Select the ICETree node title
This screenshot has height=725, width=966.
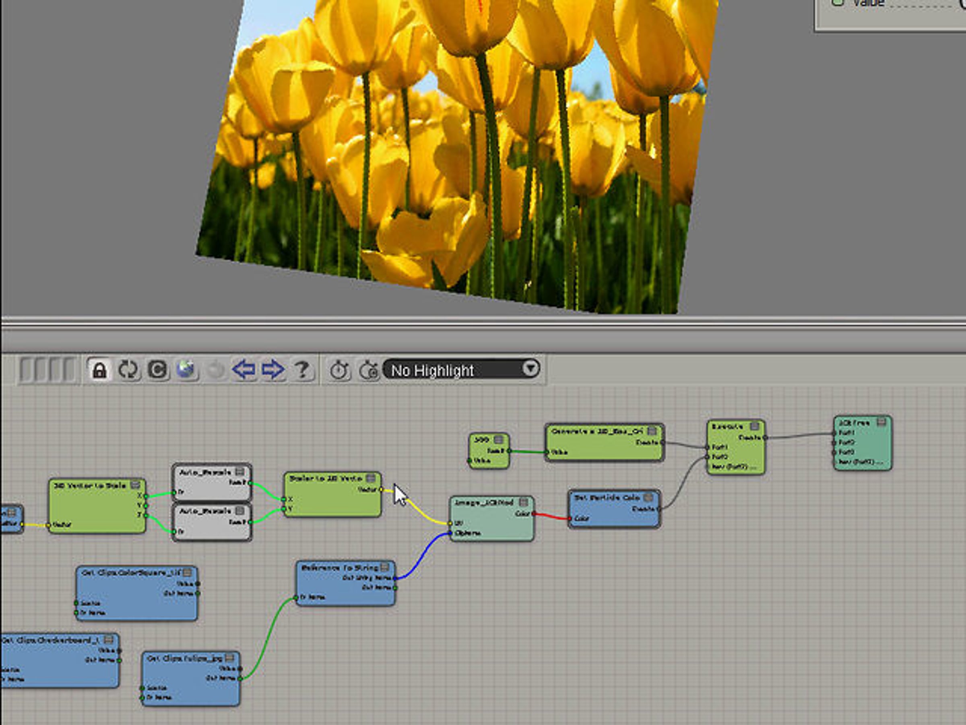pos(855,423)
